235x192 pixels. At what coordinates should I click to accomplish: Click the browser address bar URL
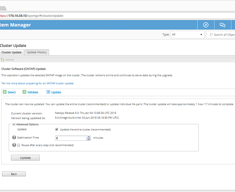click(x=32, y=16)
